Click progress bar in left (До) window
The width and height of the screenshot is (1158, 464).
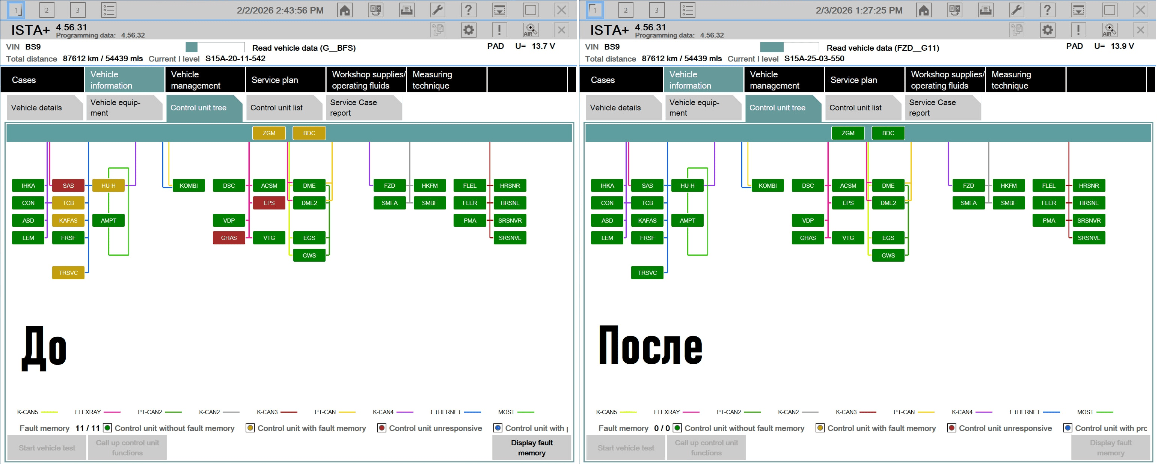tap(215, 47)
